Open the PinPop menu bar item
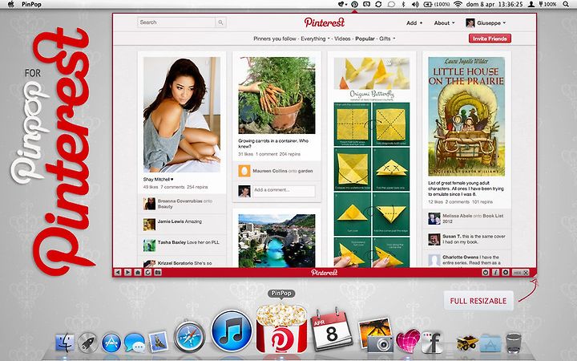Image resolution: width=577 pixels, height=361 pixels. point(31,5)
